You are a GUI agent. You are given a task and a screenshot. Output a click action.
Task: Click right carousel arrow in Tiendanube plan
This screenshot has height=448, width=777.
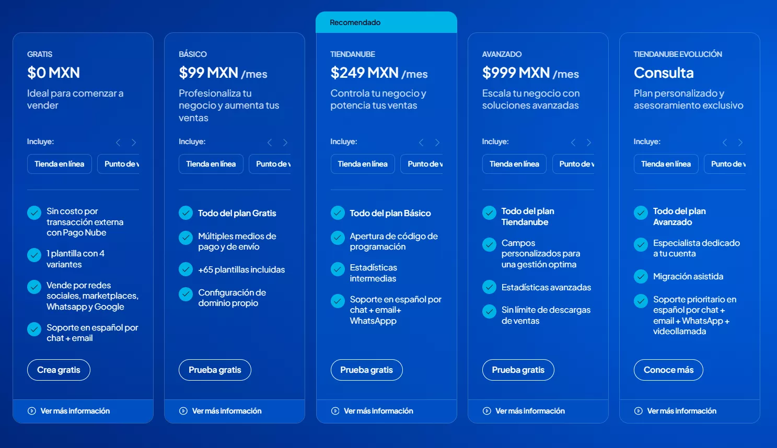coord(437,143)
